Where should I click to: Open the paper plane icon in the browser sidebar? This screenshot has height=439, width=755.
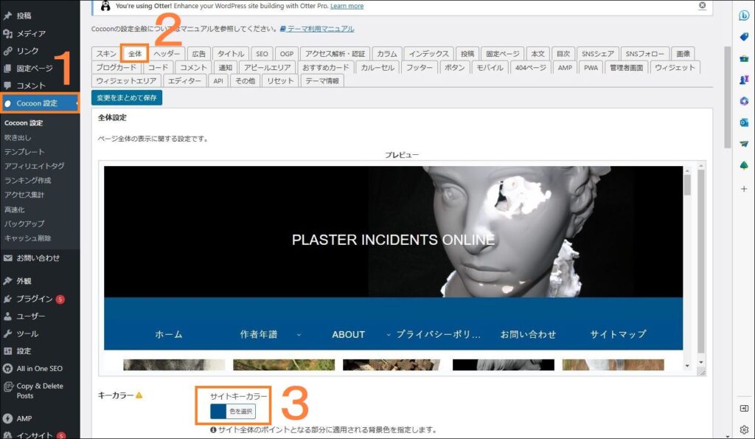744,144
